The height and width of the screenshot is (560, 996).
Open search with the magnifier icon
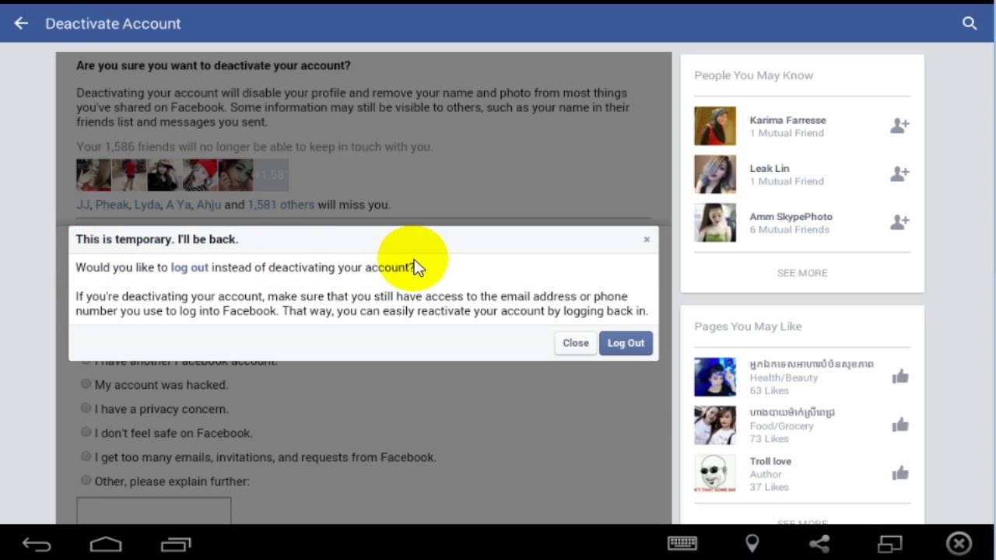click(970, 23)
